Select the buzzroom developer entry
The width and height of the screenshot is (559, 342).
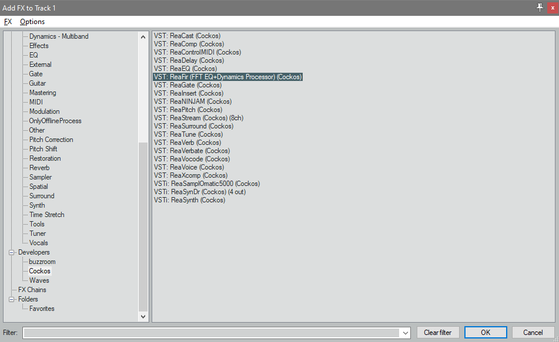coord(42,262)
